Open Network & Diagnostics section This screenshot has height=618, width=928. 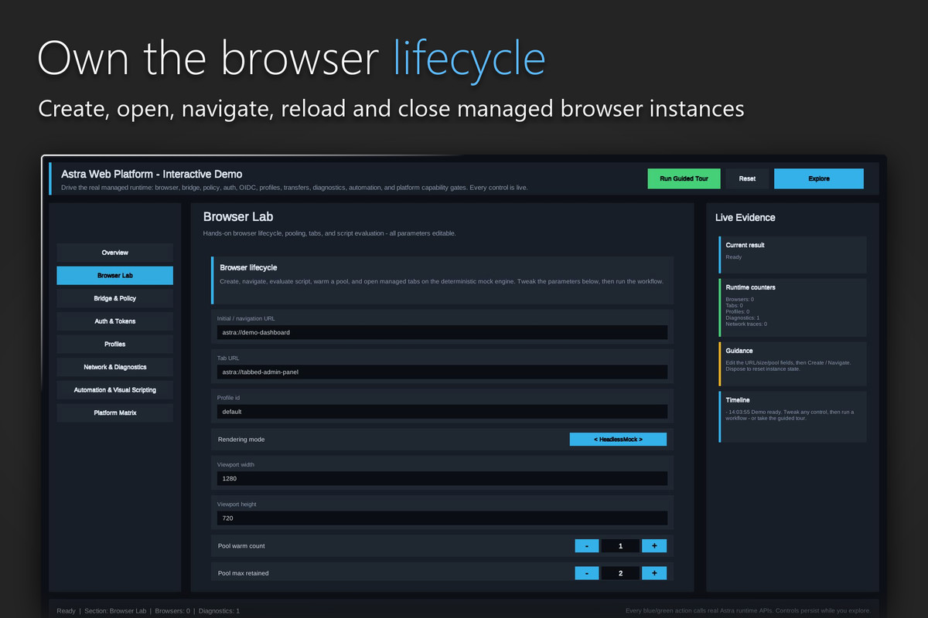pyautogui.click(x=115, y=367)
